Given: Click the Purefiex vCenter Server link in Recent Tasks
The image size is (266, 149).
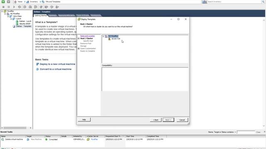Looking at the screenshot, I should coord(94,139).
